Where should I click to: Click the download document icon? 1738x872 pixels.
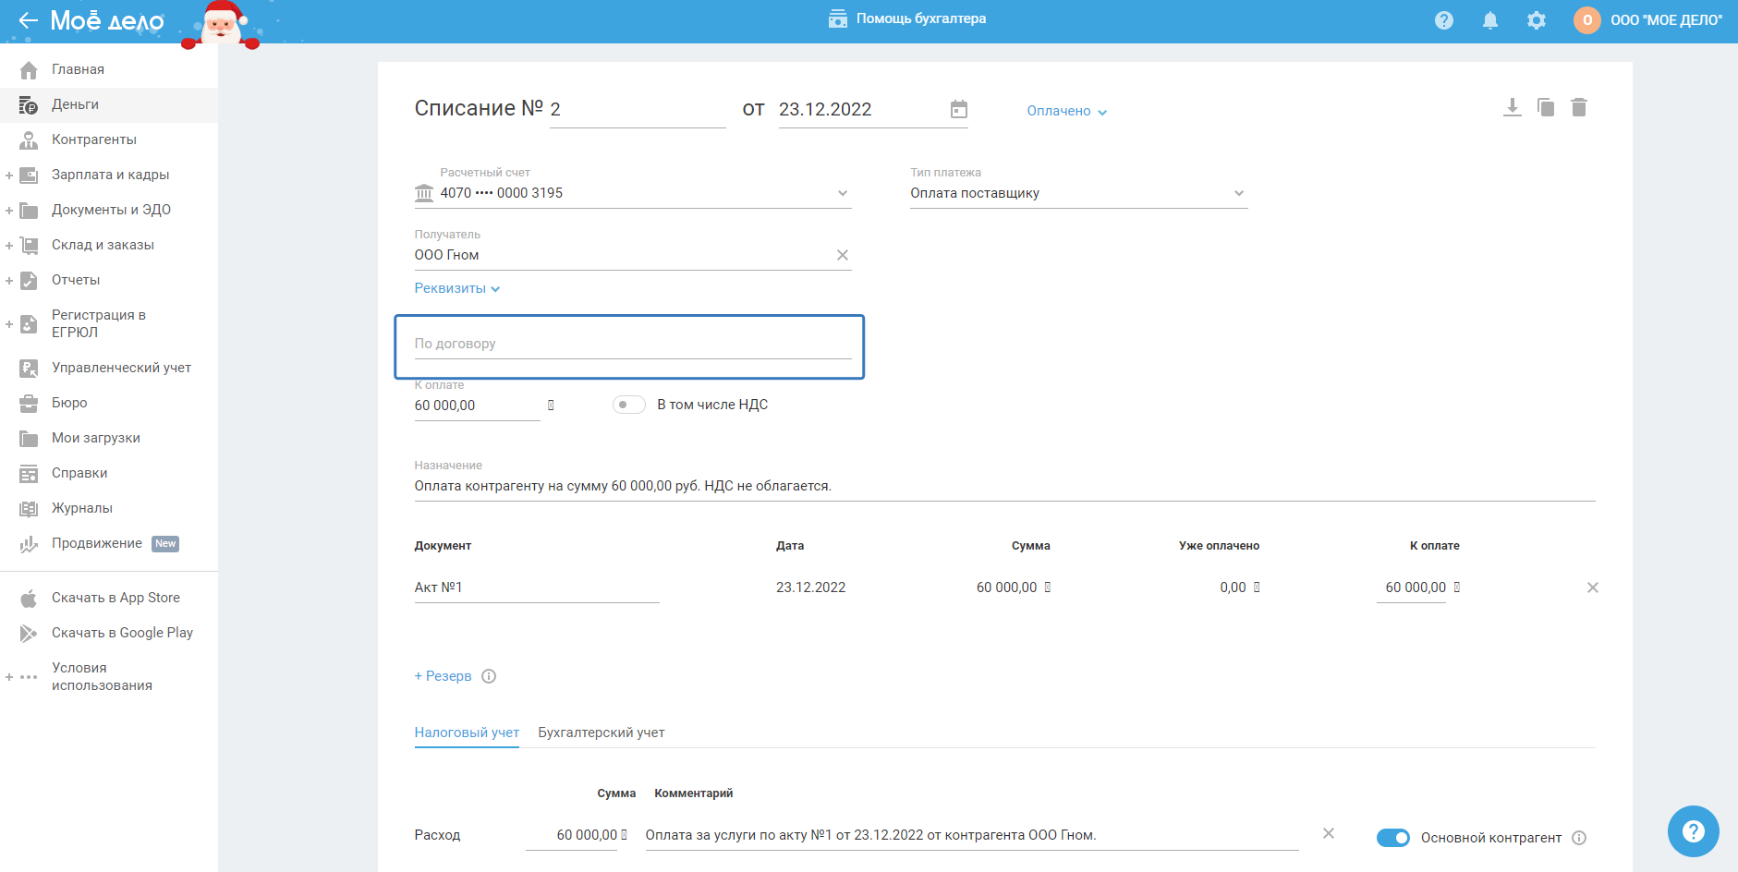point(1512,108)
